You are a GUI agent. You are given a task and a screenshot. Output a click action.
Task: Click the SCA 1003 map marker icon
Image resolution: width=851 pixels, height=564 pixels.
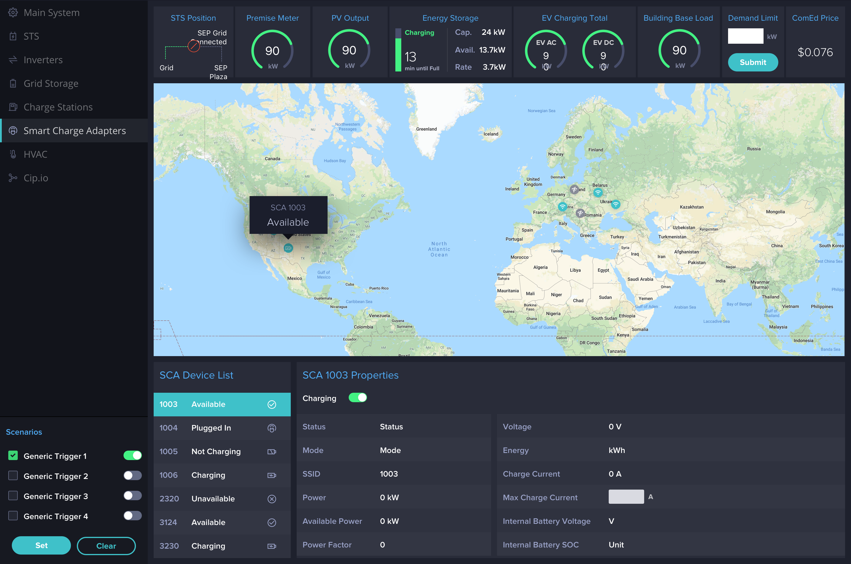(288, 248)
